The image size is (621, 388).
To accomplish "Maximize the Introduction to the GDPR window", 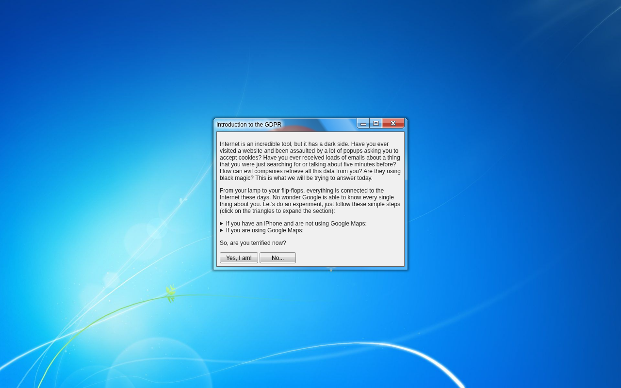I will click(x=376, y=124).
